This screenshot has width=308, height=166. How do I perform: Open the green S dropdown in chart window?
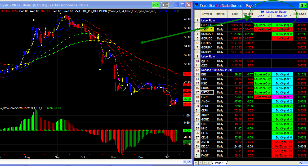tap(155, 5)
